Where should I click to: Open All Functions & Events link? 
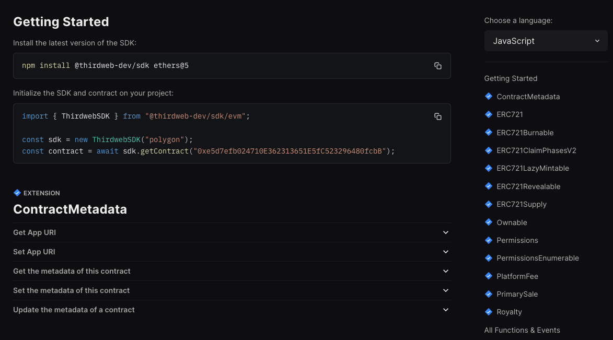tap(522, 330)
